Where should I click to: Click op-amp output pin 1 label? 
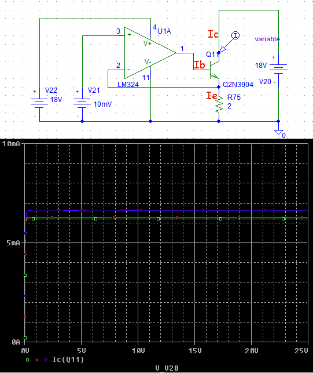(182, 49)
